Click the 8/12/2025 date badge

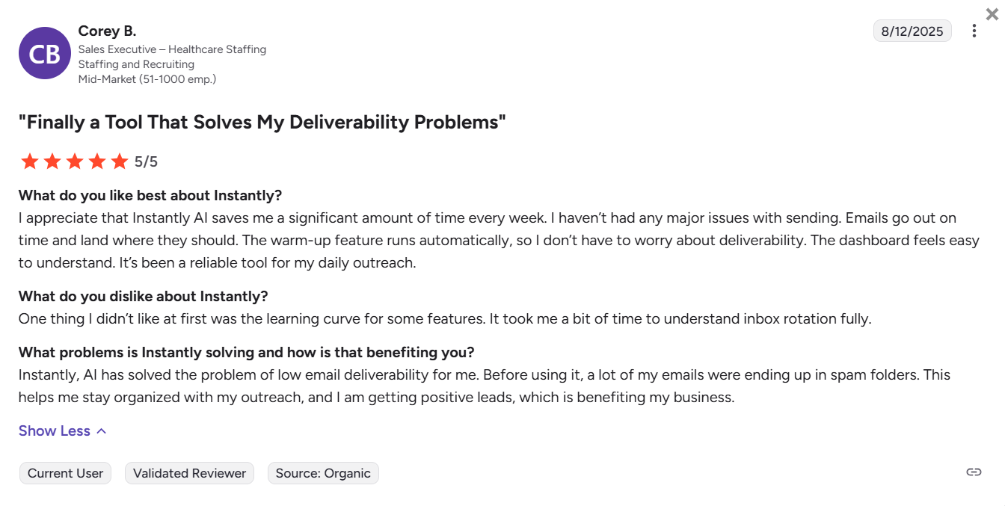pos(912,31)
